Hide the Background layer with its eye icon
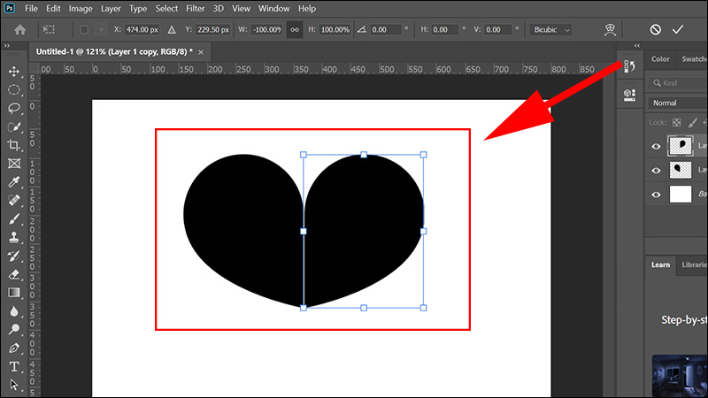The height and width of the screenshot is (398, 708). click(x=656, y=195)
